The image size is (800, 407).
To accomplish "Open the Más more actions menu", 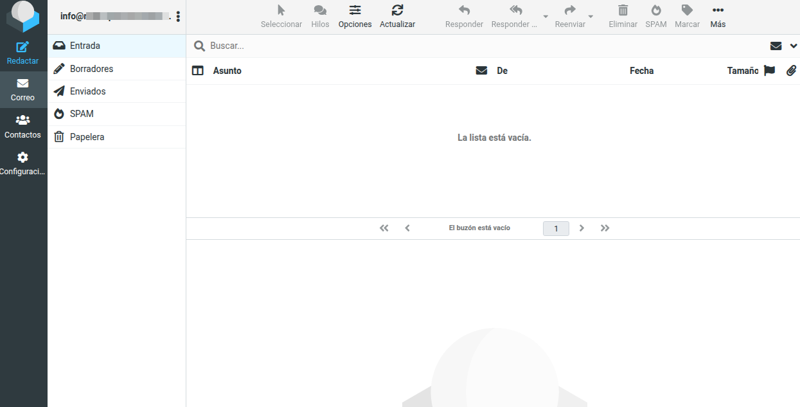I will (718, 17).
